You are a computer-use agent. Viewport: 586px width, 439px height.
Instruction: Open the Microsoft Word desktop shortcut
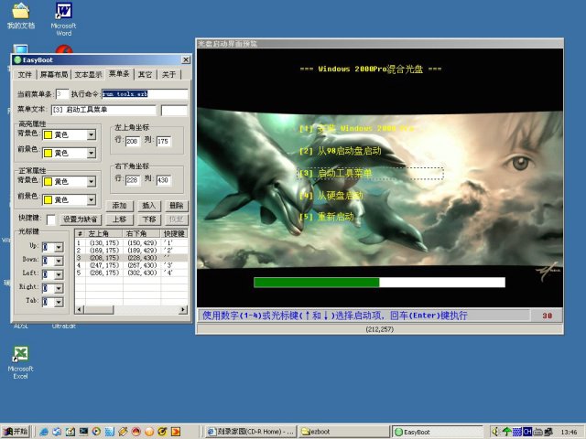[63, 18]
